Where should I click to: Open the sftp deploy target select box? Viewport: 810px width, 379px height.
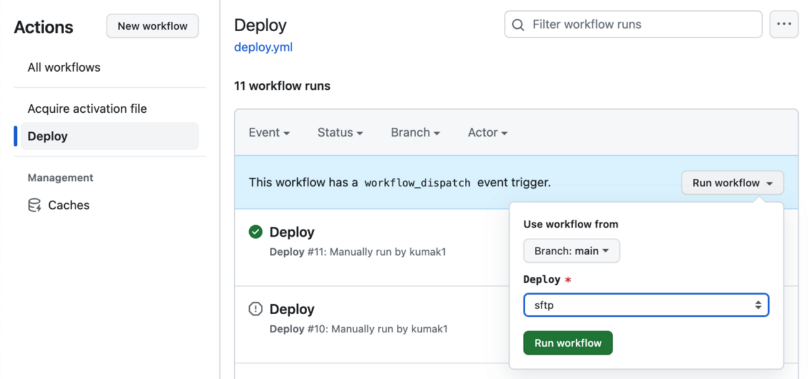coord(646,305)
